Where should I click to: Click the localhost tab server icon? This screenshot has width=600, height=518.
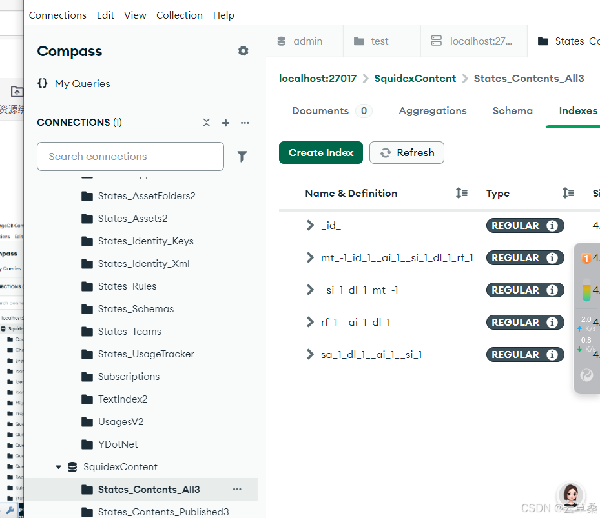(x=436, y=41)
